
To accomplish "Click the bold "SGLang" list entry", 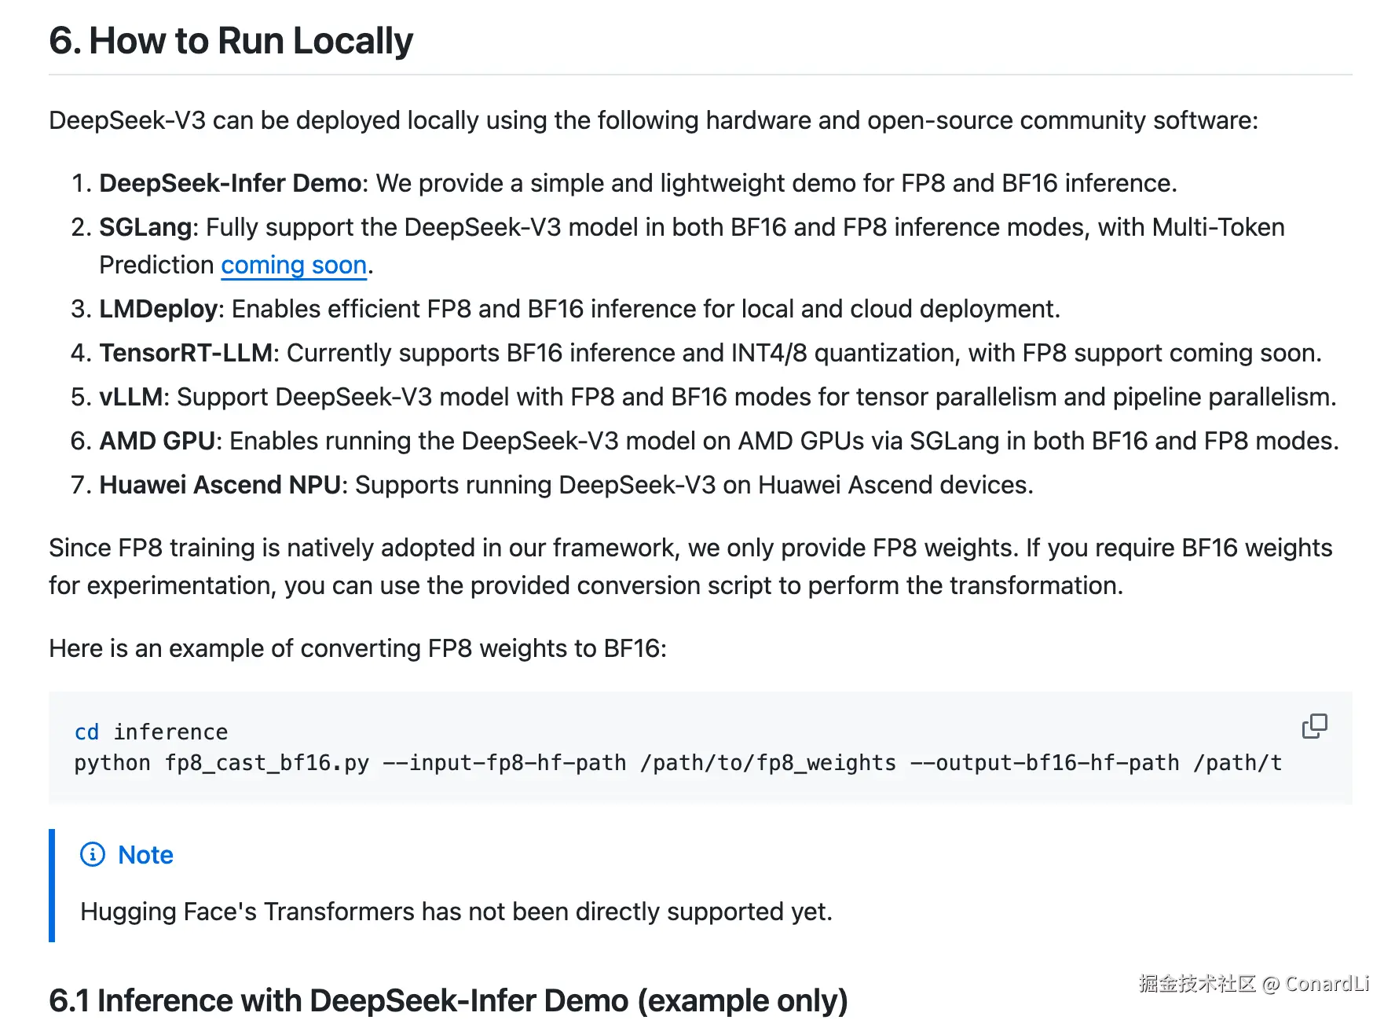I will point(145,227).
